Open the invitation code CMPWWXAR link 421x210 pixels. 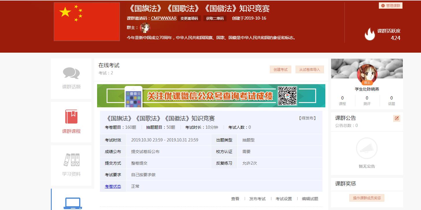164,18
